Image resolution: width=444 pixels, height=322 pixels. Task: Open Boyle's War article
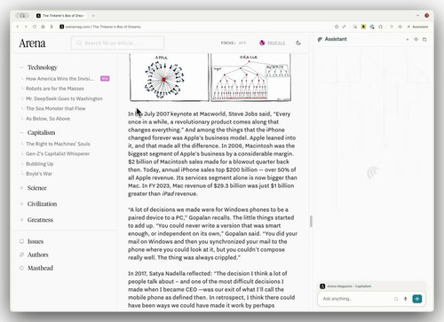tap(39, 174)
